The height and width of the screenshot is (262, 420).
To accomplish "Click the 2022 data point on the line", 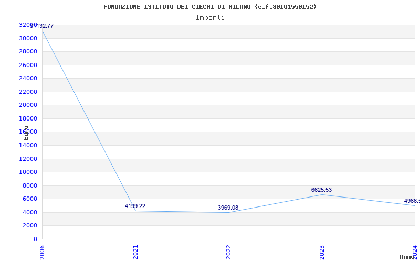I will click(x=228, y=213).
